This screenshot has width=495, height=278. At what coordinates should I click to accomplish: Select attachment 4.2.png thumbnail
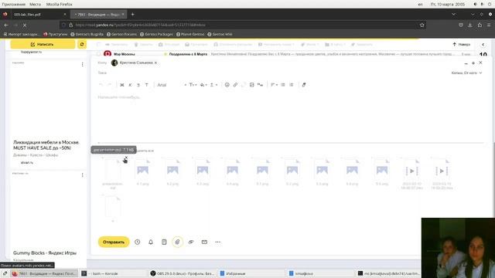[172, 172]
